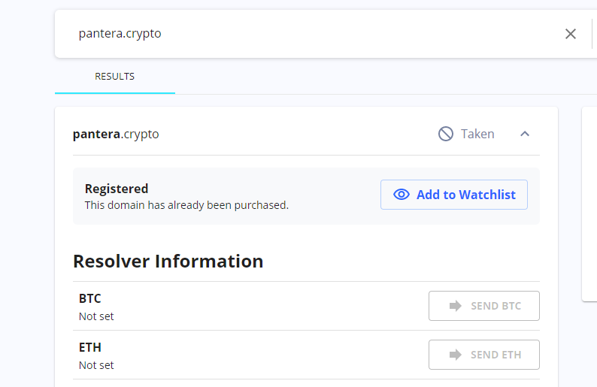Click the eye icon in Add to Watchlist

tap(402, 195)
